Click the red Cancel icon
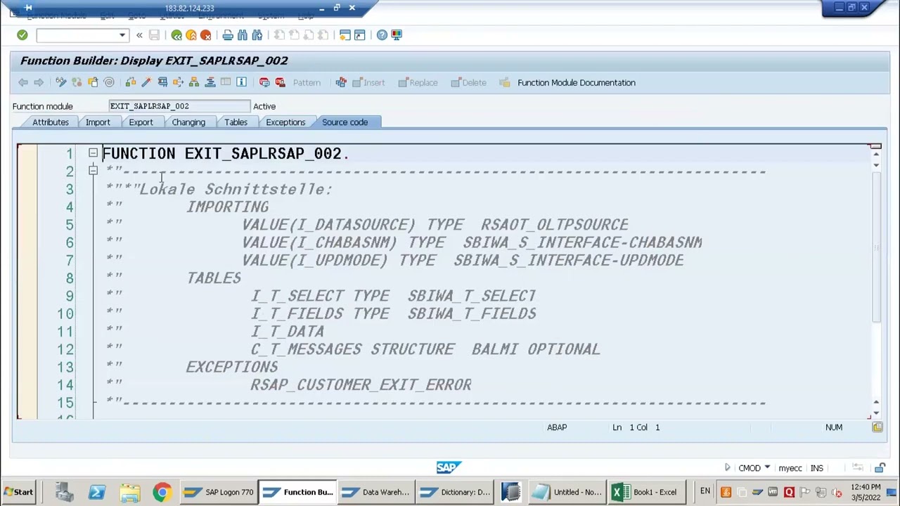Viewport: 900px width, 506px height. tap(206, 35)
